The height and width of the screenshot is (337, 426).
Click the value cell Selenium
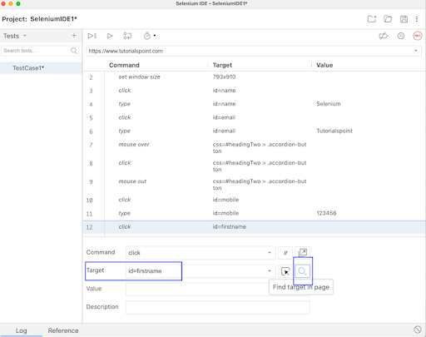329,104
